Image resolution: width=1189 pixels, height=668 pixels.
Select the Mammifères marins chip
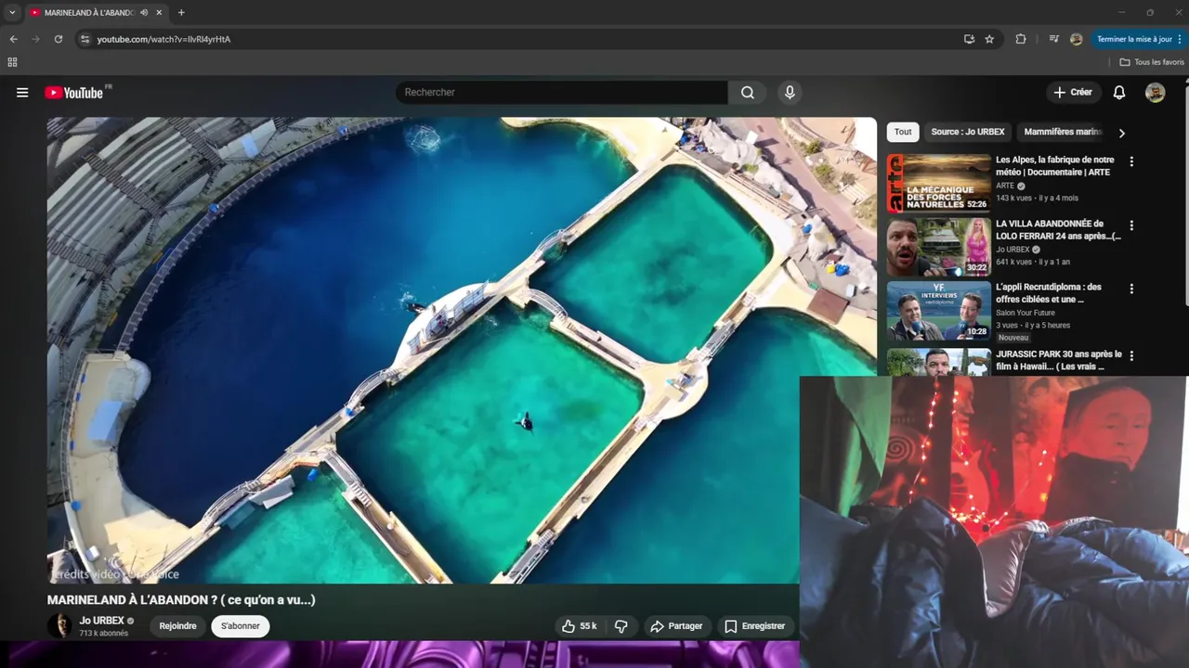1063,133
